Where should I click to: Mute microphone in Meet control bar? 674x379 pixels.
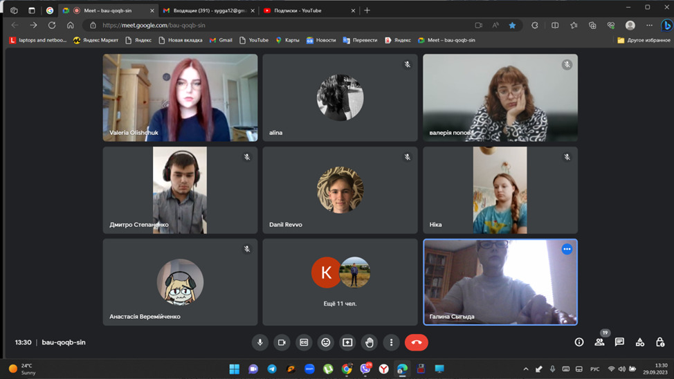[260, 342]
